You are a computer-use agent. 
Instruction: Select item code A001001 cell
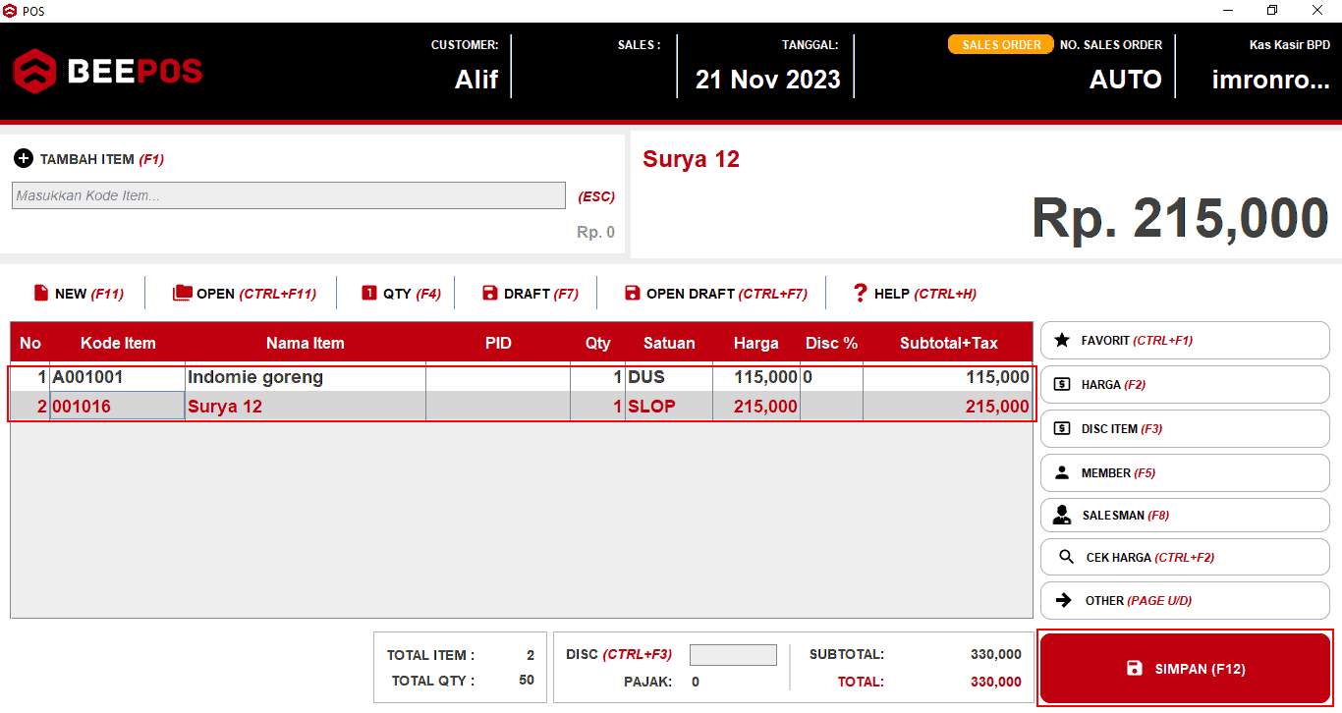click(x=118, y=377)
